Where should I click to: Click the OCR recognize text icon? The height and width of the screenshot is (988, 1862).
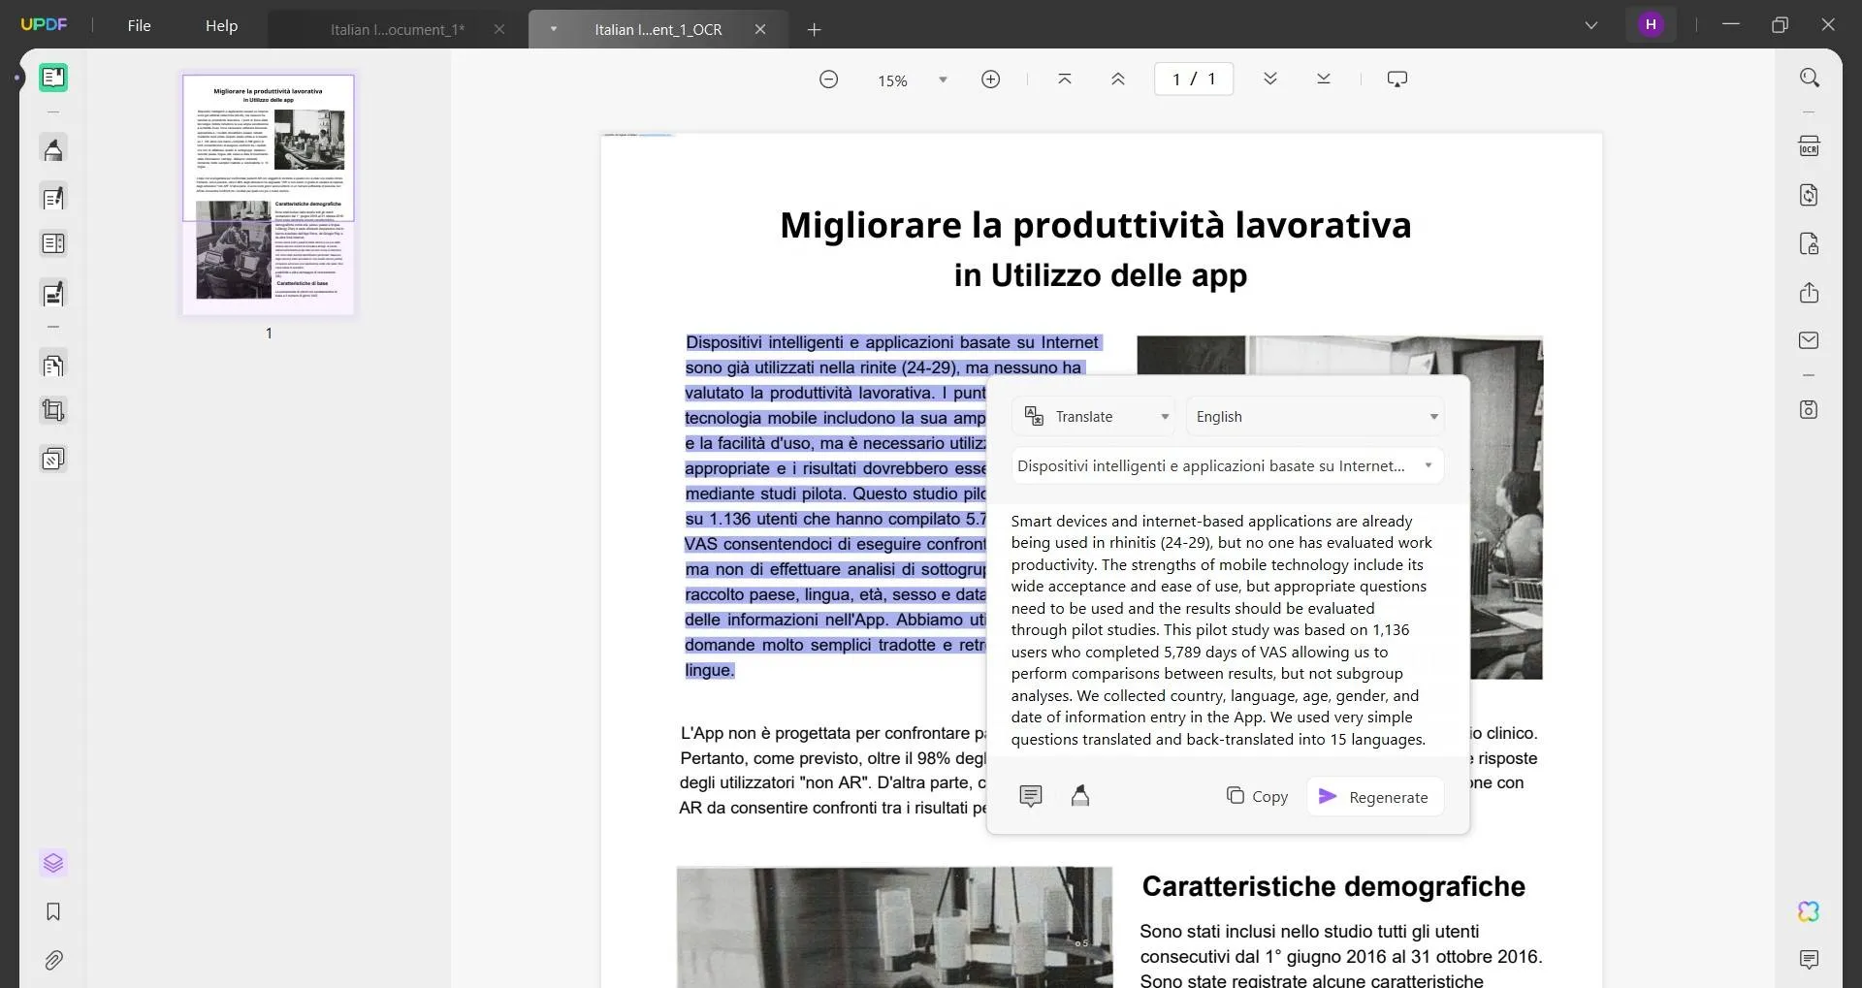click(1809, 146)
